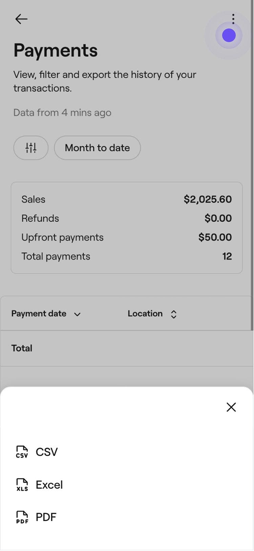Pick the PDF export option
Screen dimensions: 254x551
click(x=46, y=517)
